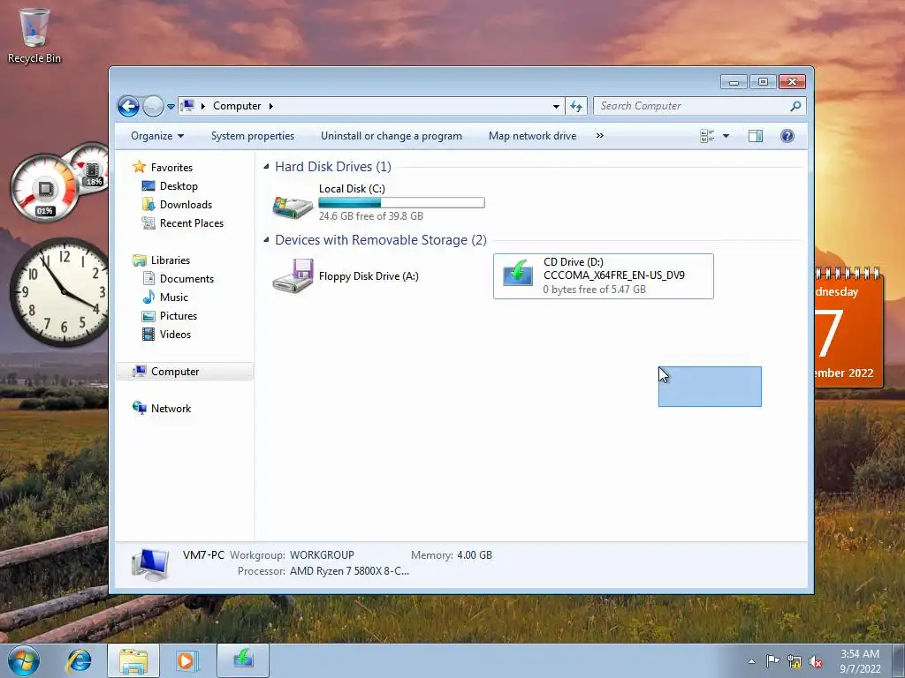Select the CD Drive (D:) icon
Viewport: 905px width, 678px height.
[x=518, y=274]
